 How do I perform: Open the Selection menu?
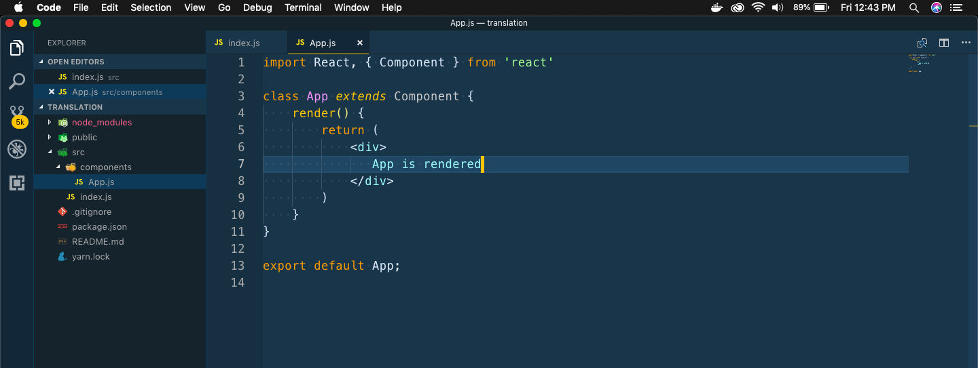pyautogui.click(x=151, y=7)
